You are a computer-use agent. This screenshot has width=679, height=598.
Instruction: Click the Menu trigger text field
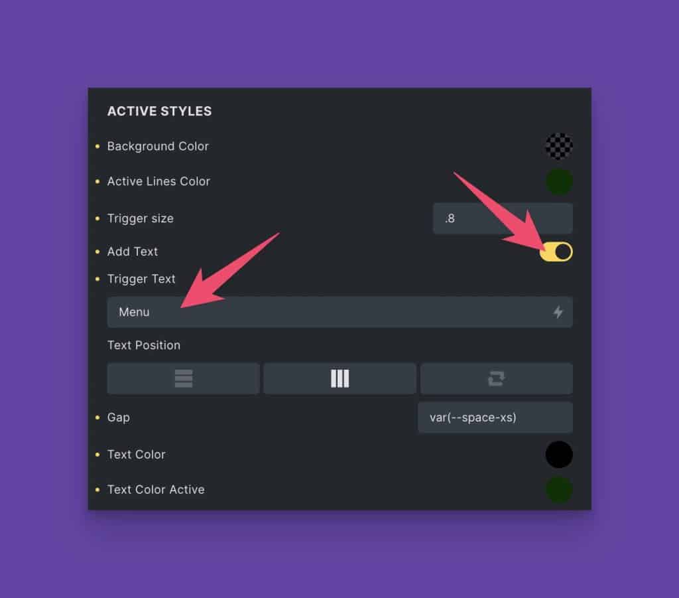pos(340,312)
